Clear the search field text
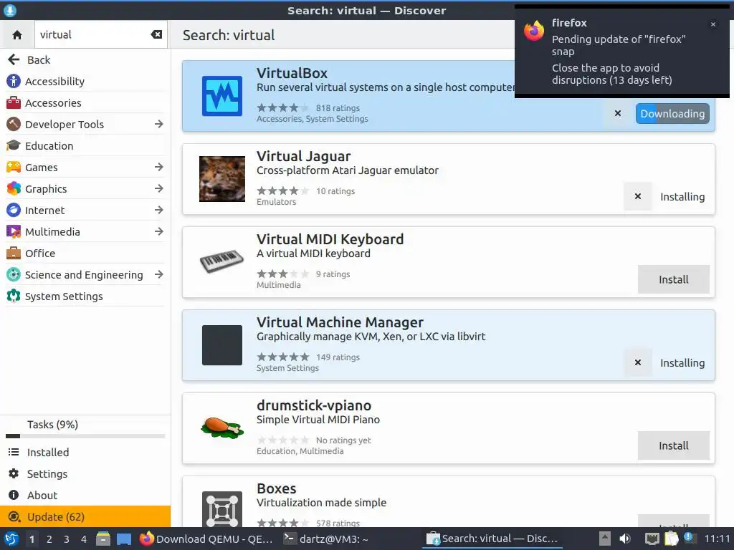Viewport: 734px width, 550px height. (156, 34)
